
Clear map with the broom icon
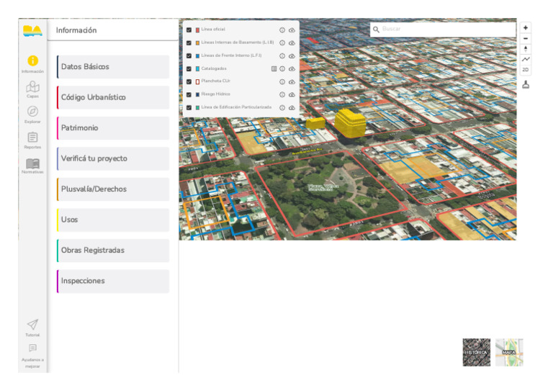(526, 85)
